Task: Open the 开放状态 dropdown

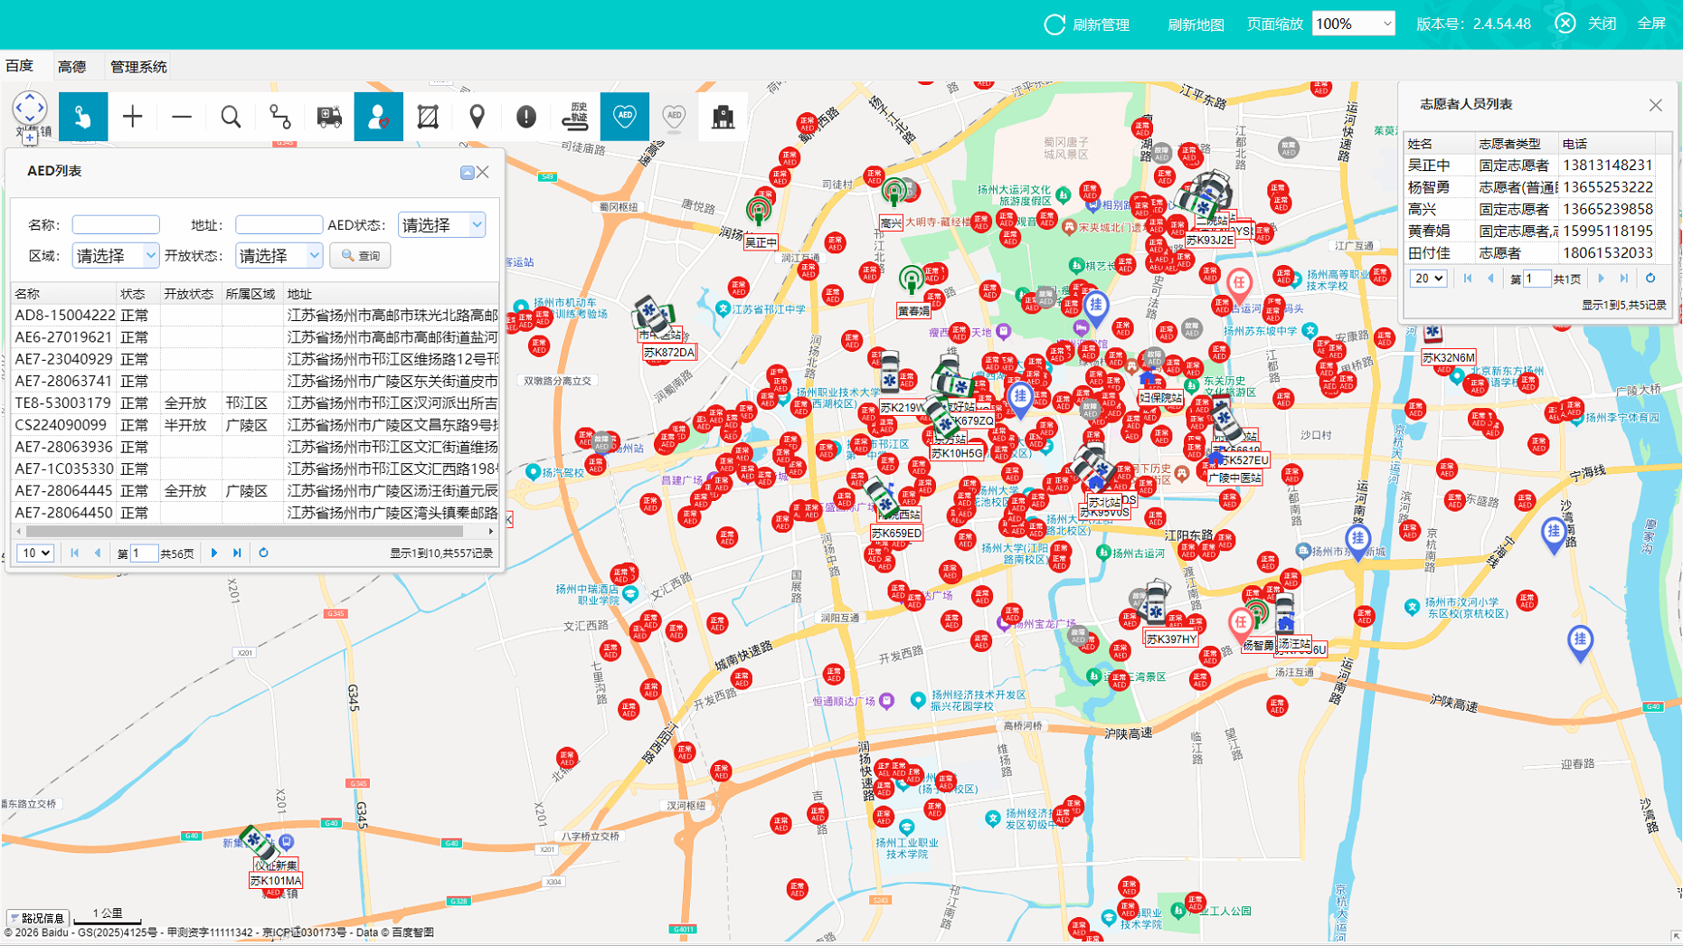Action: [279, 256]
